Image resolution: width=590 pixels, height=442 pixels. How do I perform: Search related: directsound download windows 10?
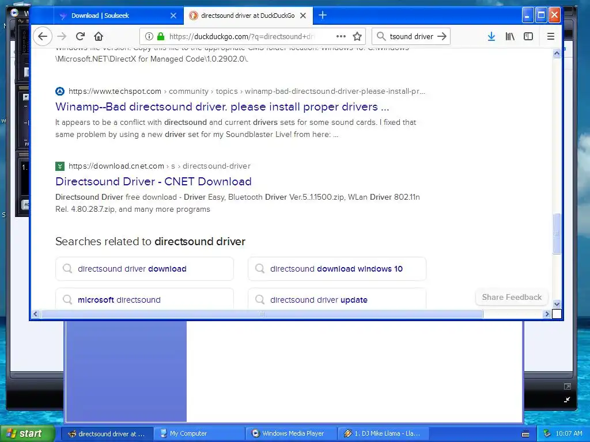[337, 269]
